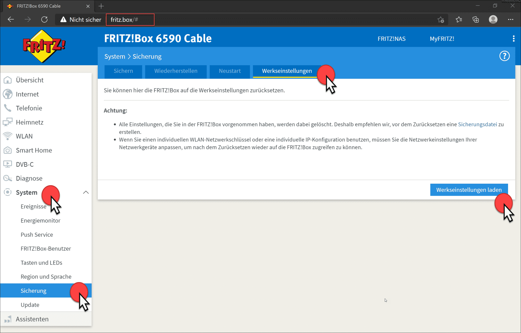This screenshot has height=333, width=521.
Task: Open Internet menu in sidebar
Action: pyautogui.click(x=27, y=94)
